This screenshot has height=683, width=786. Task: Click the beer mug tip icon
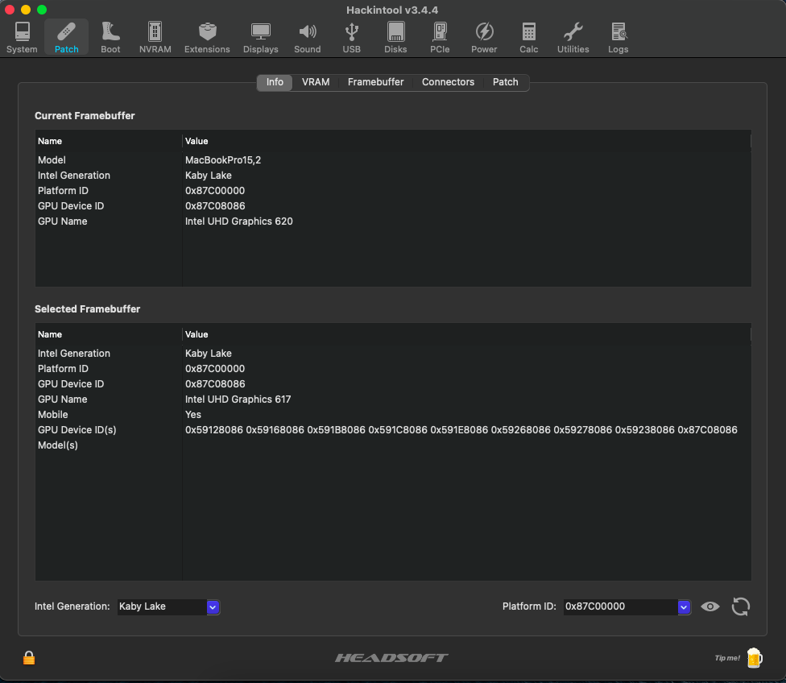tap(755, 657)
